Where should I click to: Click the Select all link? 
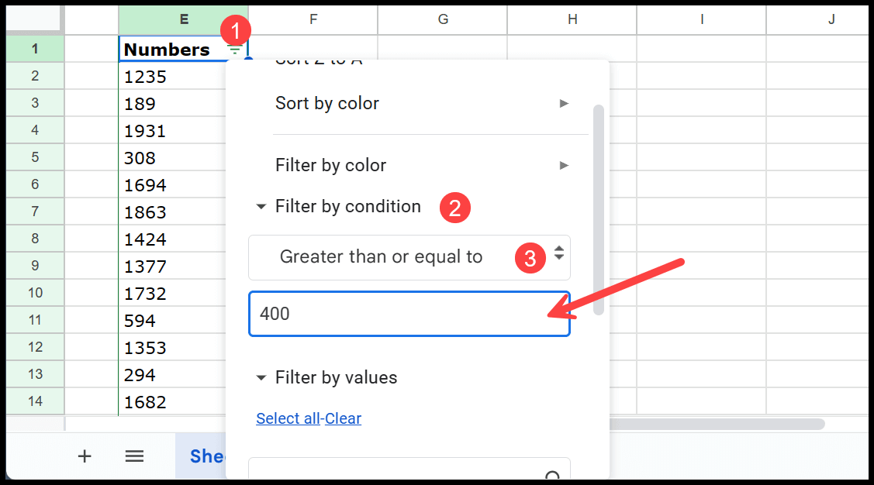tap(288, 418)
